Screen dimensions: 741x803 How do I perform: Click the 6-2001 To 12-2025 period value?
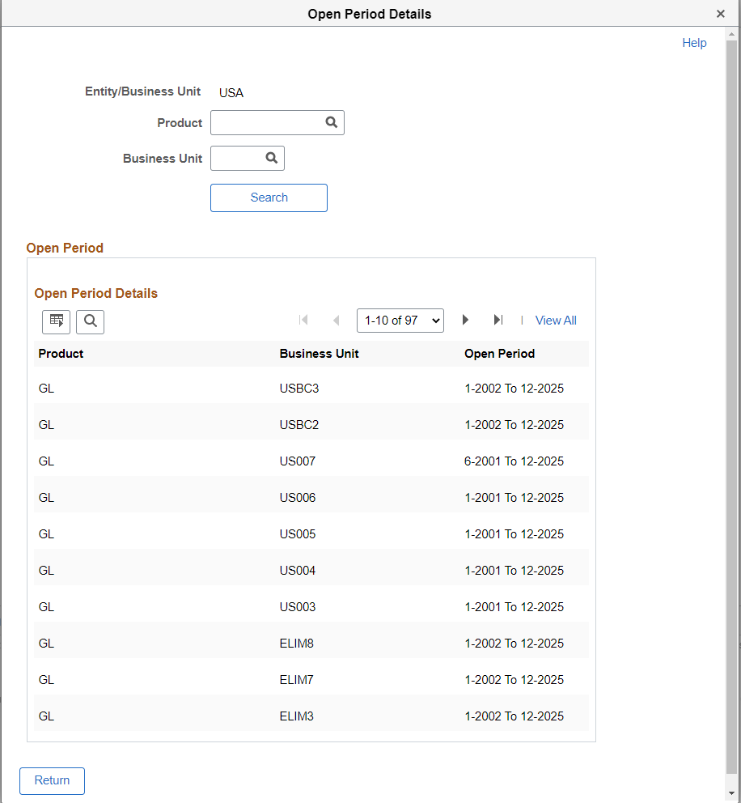(x=514, y=461)
